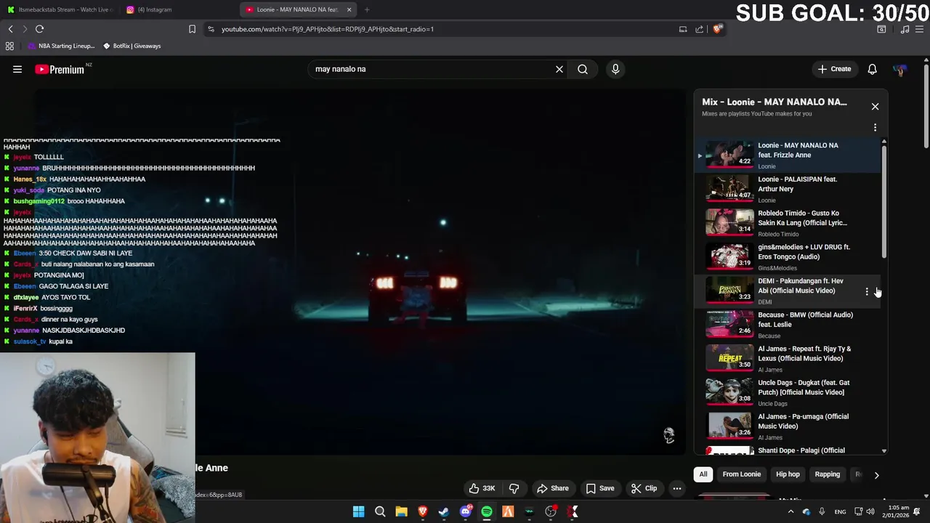Open BotRix | Giveaways bookmark
This screenshot has width=930, height=523.
click(132, 46)
